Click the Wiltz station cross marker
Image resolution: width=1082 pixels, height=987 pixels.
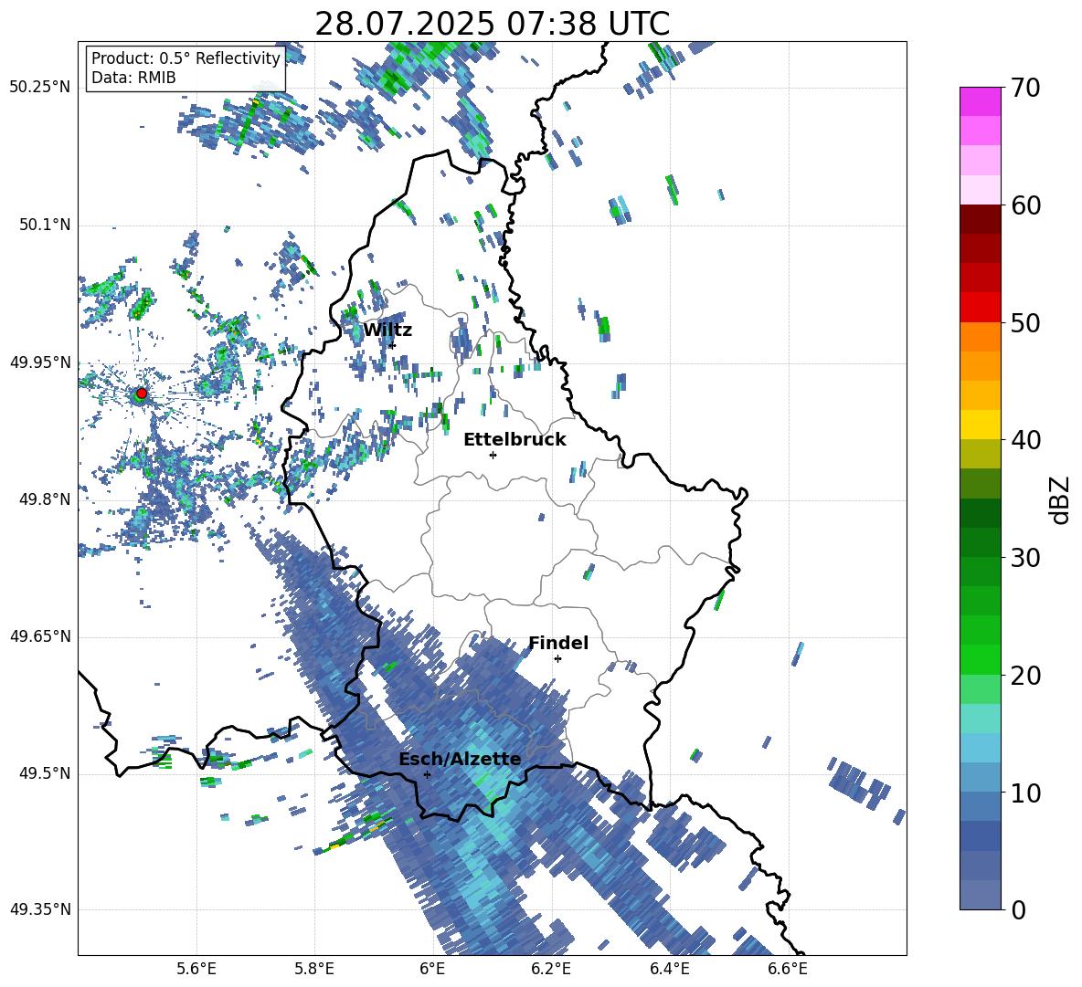tap(392, 345)
